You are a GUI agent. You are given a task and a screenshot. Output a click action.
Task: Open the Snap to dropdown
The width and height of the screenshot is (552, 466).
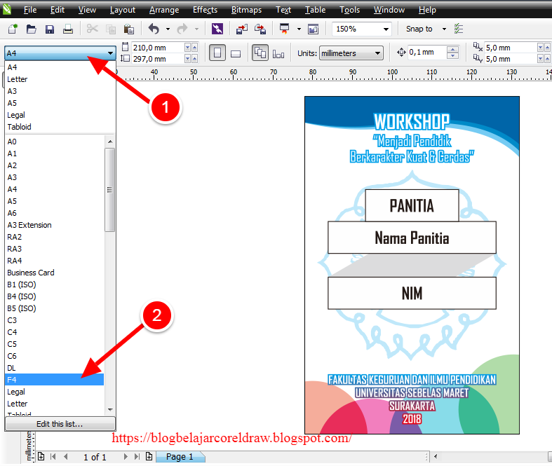pos(444,29)
